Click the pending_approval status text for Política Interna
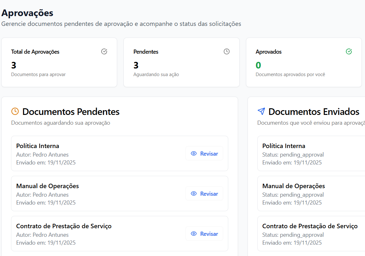This screenshot has height=256, width=365. 293,154
